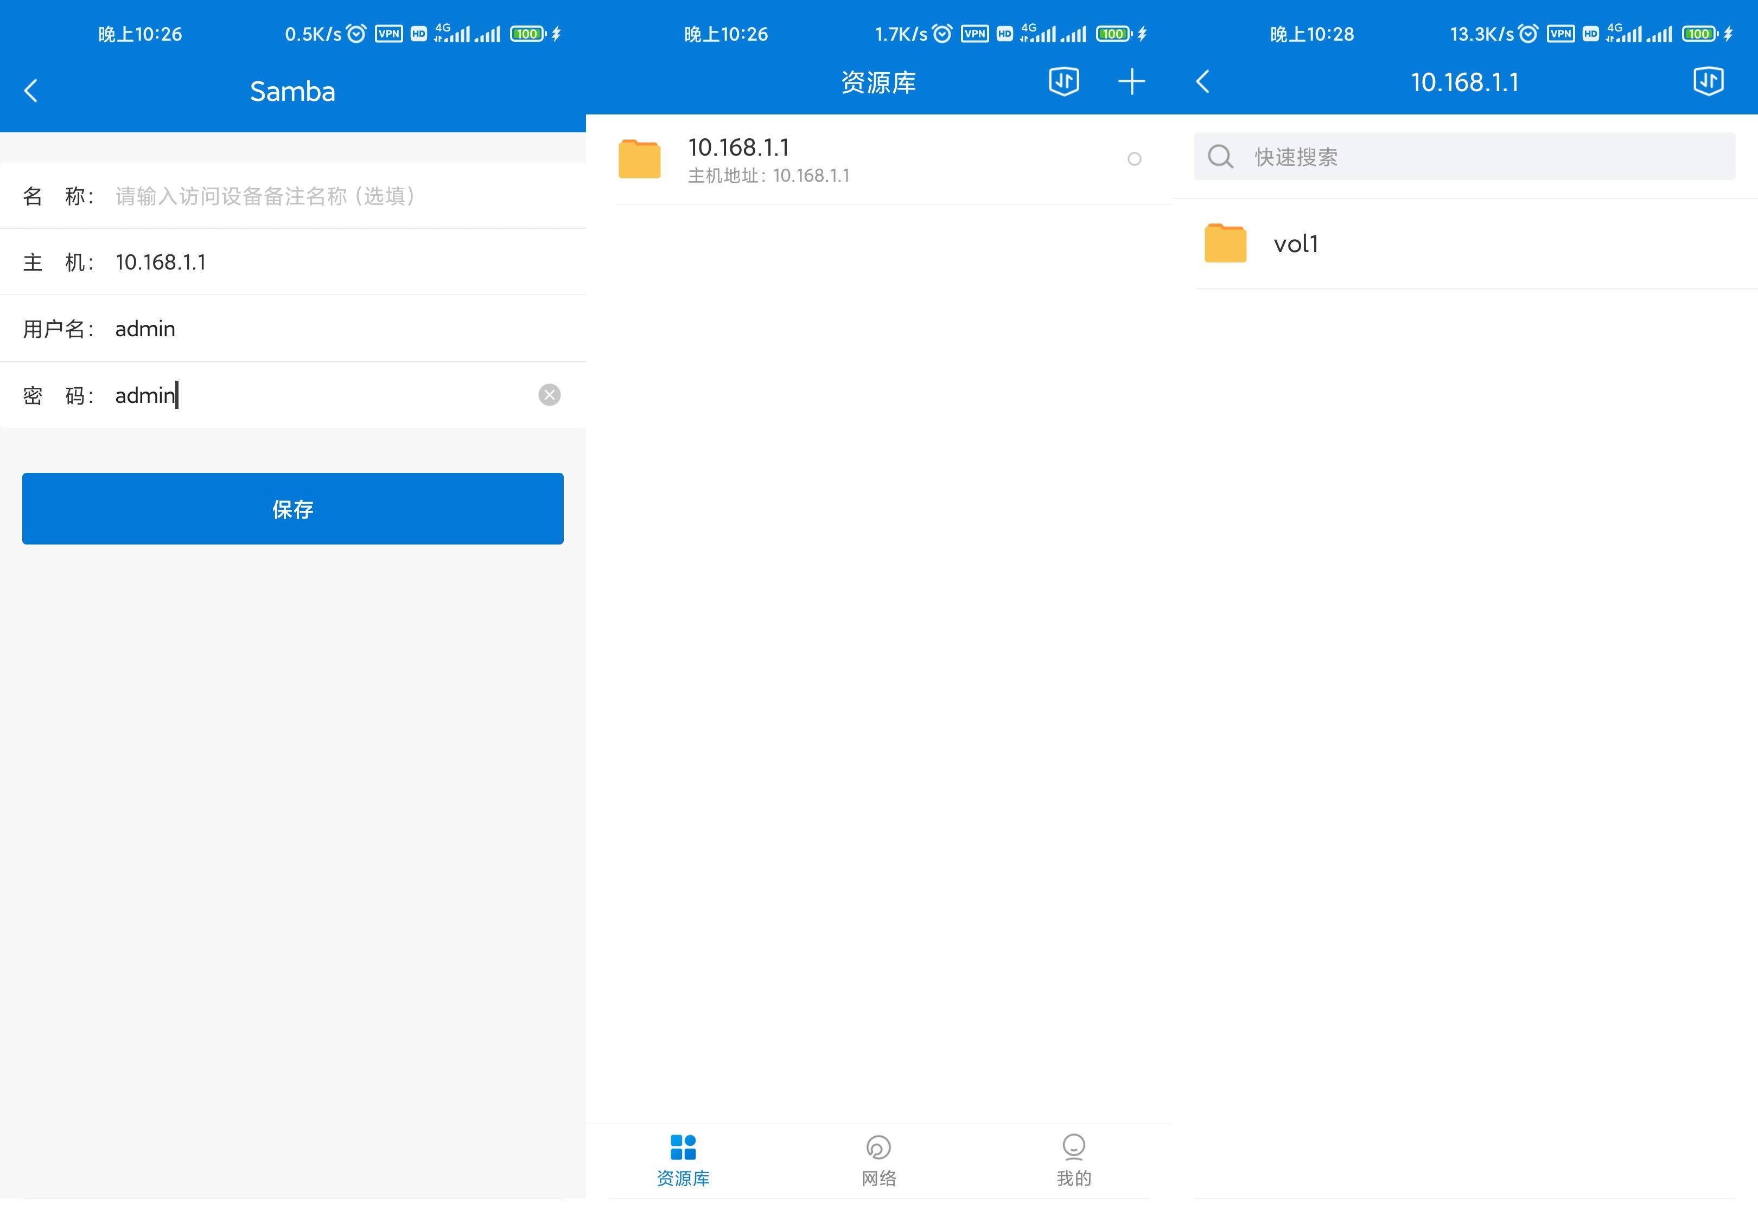Clear the password field with the X icon
This screenshot has width=1758, height=1217.
(x=549, y=395)
